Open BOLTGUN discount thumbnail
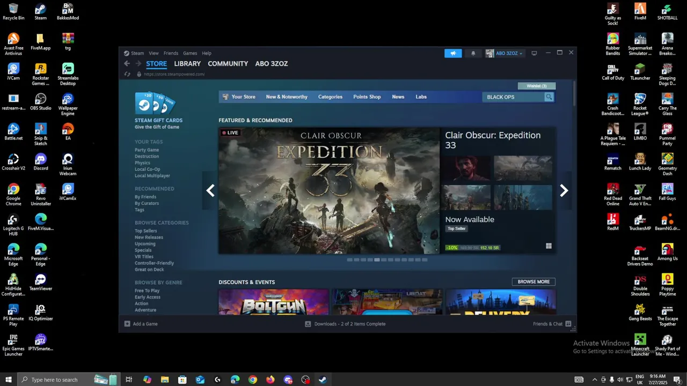The image size is (687, 386). (x=274, y=302)
